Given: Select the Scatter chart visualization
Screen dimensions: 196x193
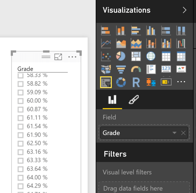Looking at the screenshot, I should [106, 56].
